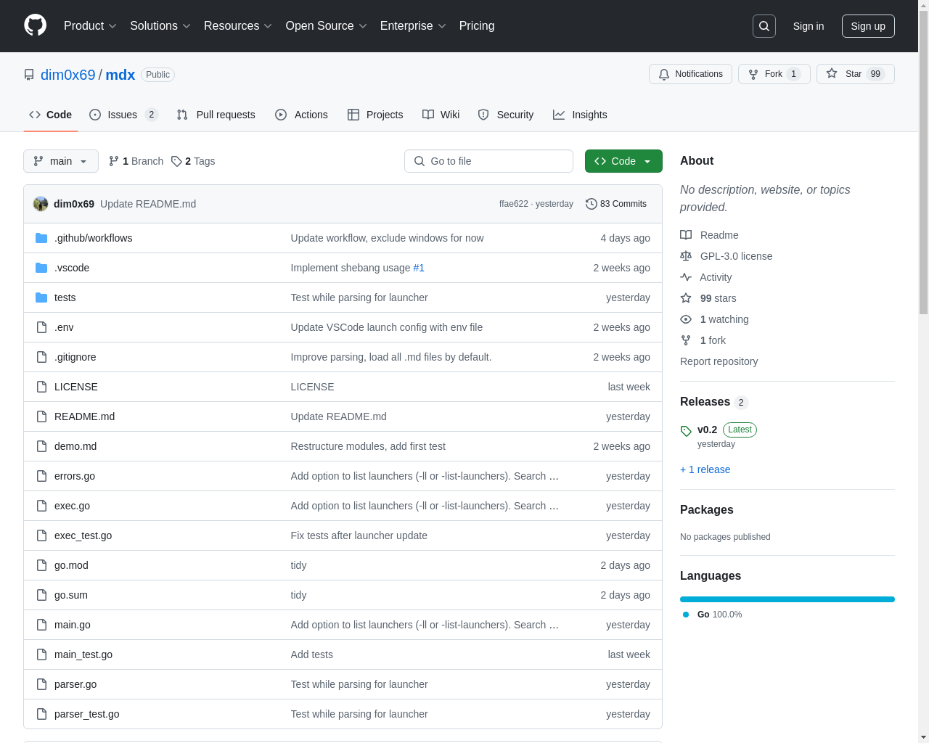This screenshot has width=929, height=743.
Task: Switch to the Projects tab
Action: tap(375, 115)
